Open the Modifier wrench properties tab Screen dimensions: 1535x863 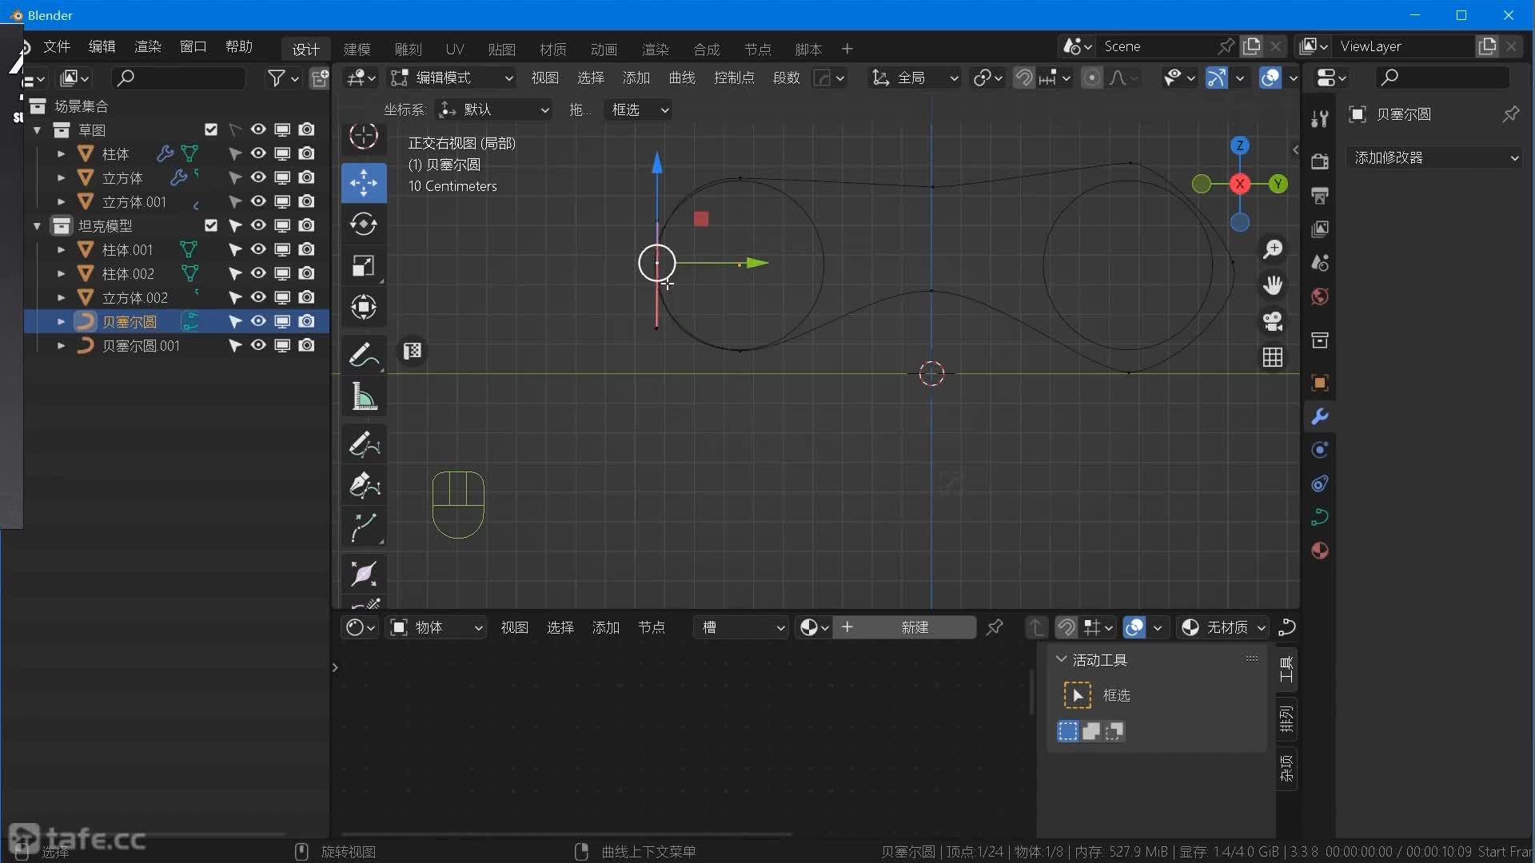(1320, 416)
